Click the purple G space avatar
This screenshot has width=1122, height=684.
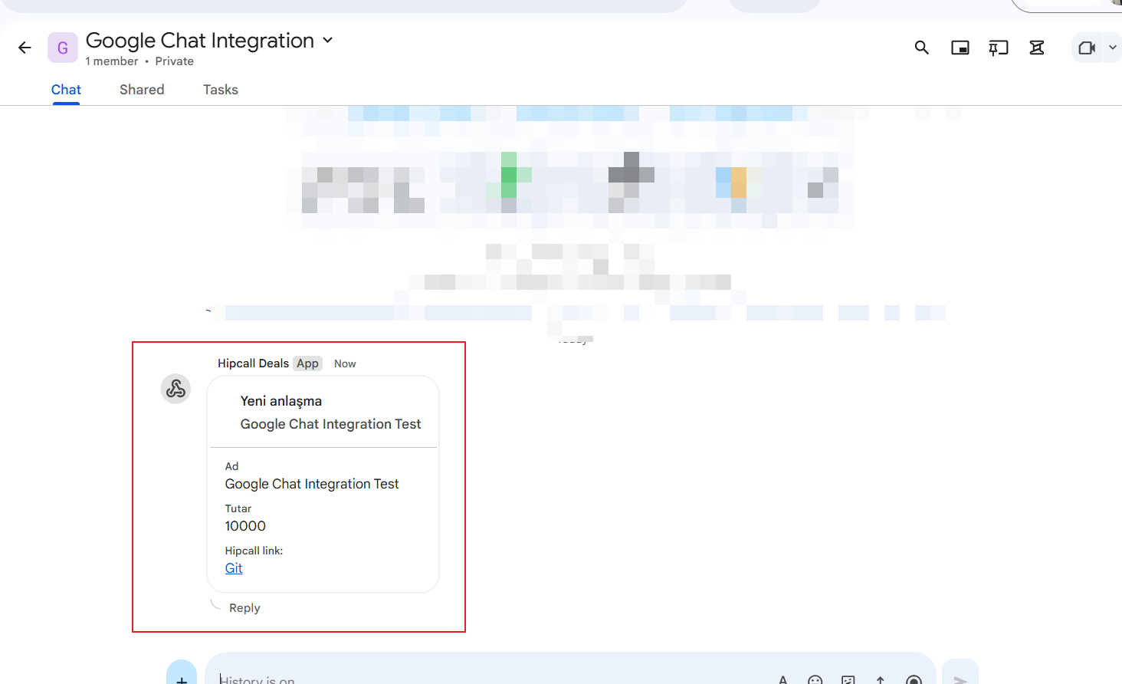[x=63, y=48]
